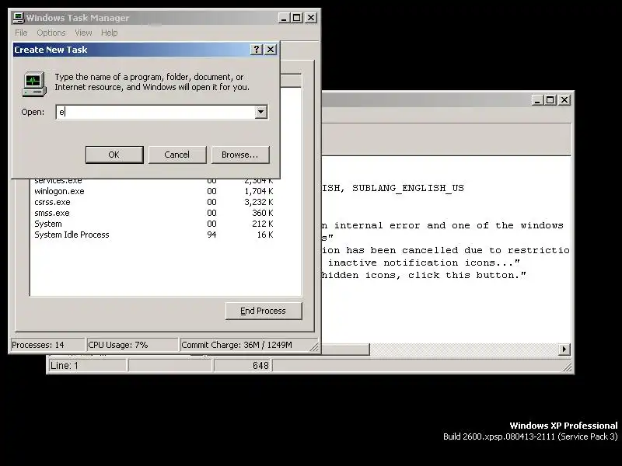The width and height of the screenshot is (622, 466).
Task: Click the Task Manager title bar icon
Action: (x=18, y=18)
